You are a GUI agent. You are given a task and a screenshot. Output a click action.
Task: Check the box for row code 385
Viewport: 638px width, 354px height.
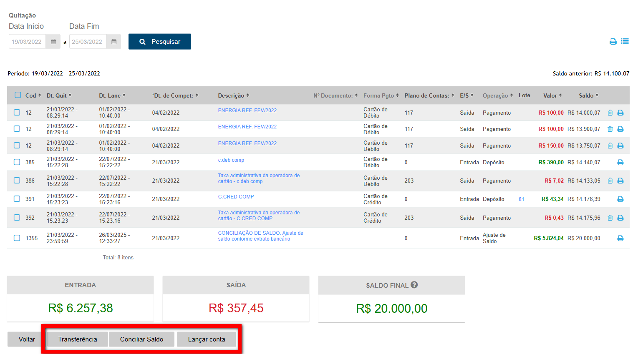(x=17, y=162)
